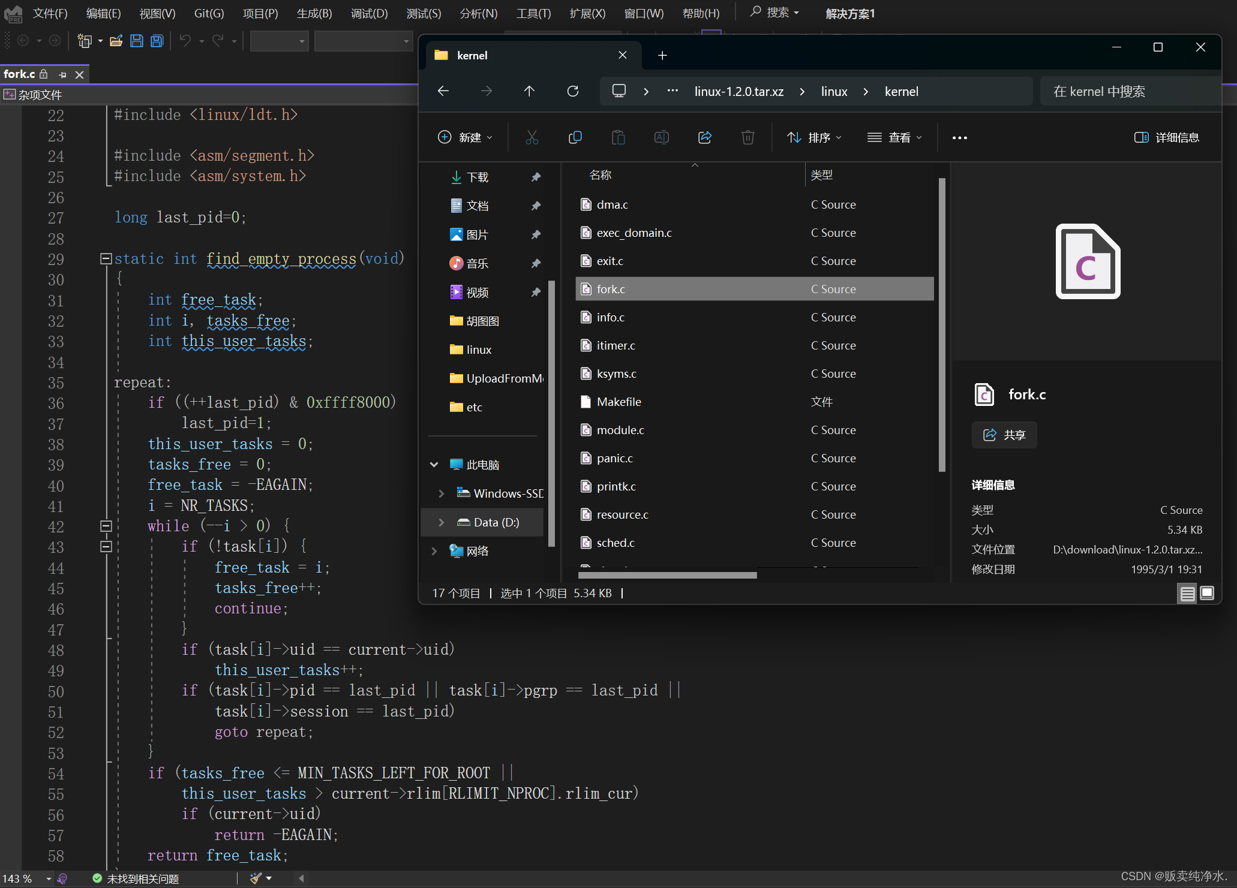Viewport: 1237px width, 888px height.
Task: Click the linux breadcrumb in address bar
Action: click(x=834, y=91)
